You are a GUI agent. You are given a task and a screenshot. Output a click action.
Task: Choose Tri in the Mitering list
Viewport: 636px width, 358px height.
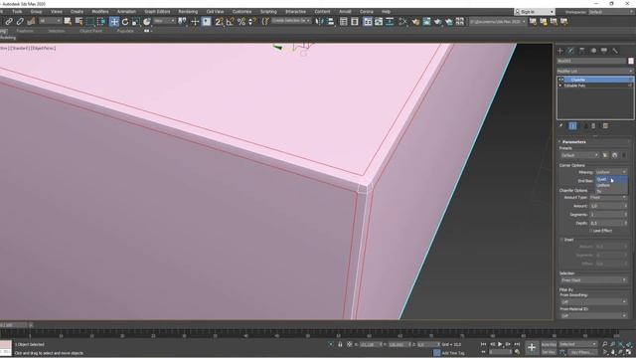611,191
